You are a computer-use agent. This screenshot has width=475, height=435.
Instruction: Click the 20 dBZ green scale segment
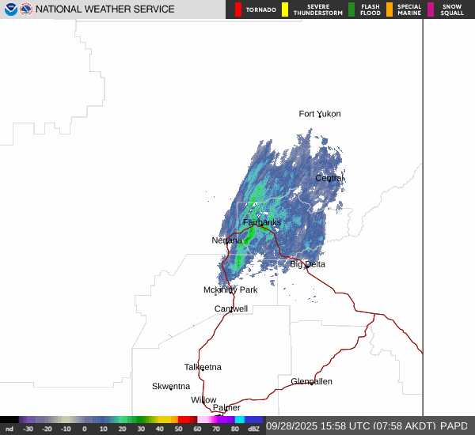click(x=127, y=420)
